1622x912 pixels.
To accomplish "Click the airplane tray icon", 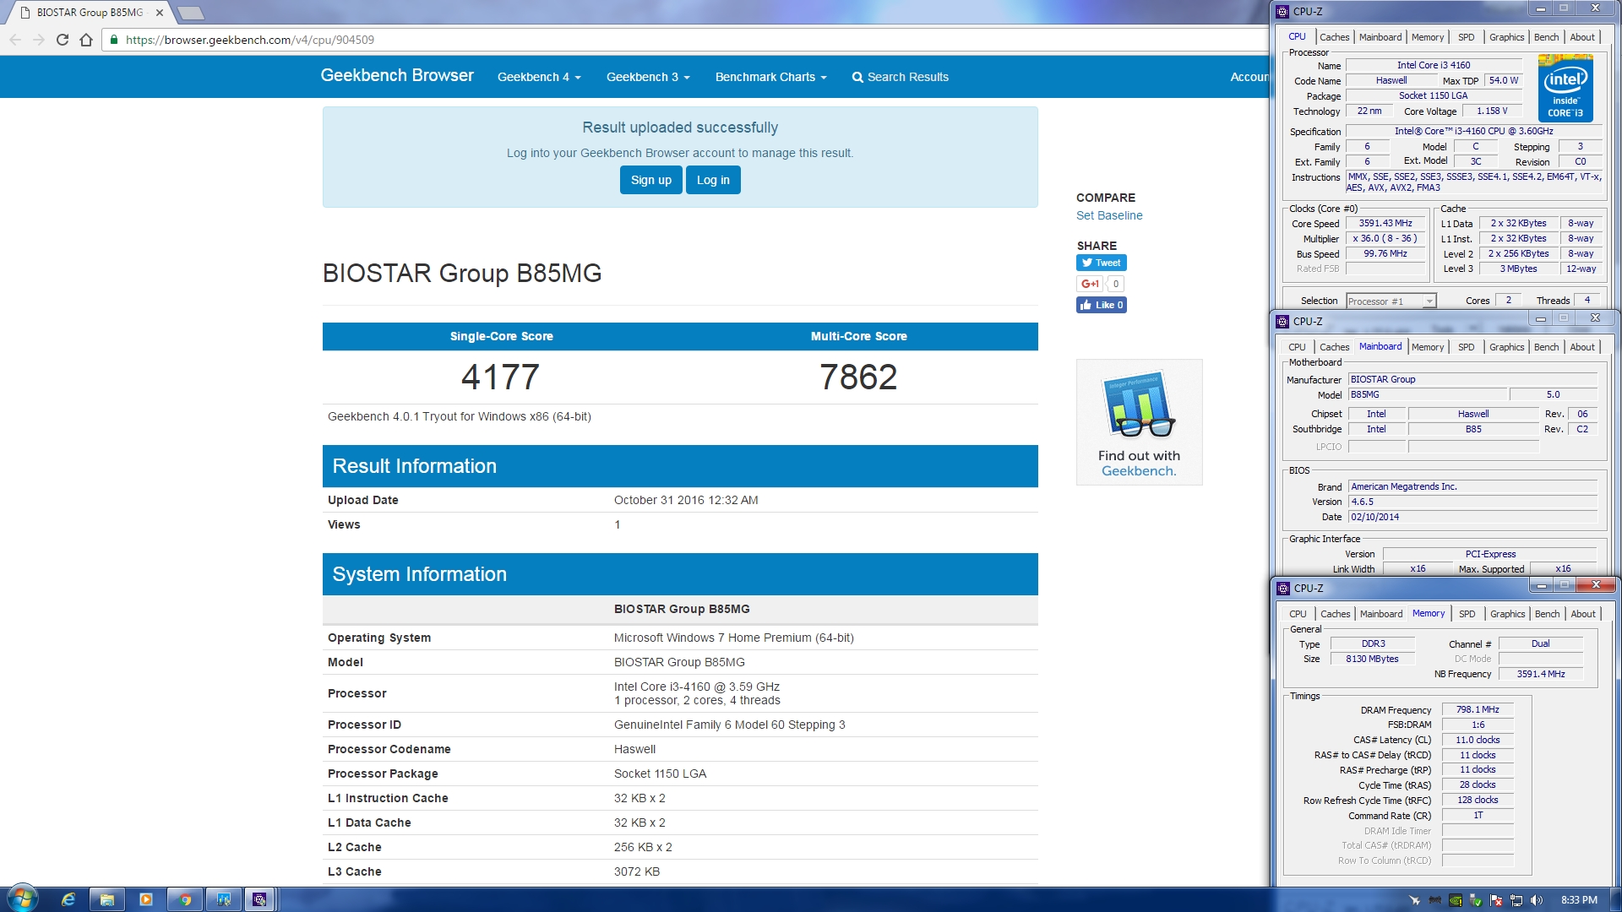I will click(1414, 900).
